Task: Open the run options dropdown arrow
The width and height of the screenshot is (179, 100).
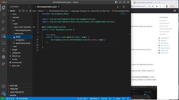Action: click(120, 7)
